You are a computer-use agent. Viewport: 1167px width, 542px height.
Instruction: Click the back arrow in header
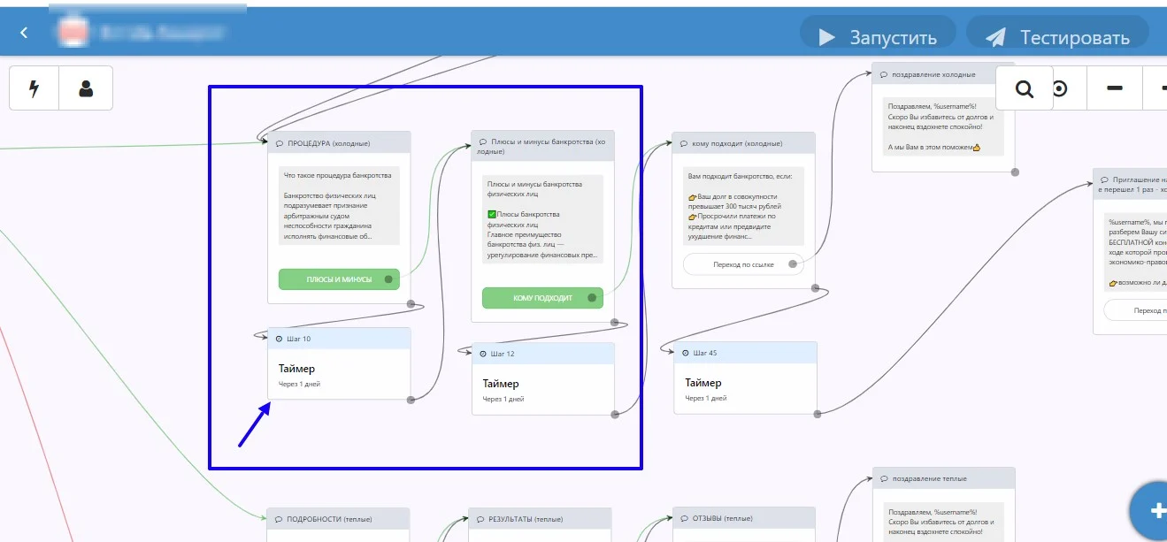click(24, 33)
